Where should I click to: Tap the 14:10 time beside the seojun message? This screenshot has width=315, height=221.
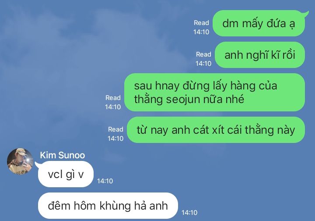(113, 107)
